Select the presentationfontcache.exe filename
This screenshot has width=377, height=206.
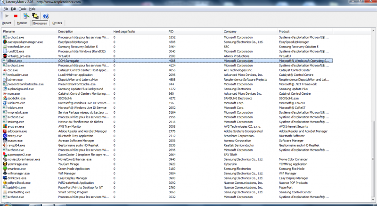(x=25, y=84)
